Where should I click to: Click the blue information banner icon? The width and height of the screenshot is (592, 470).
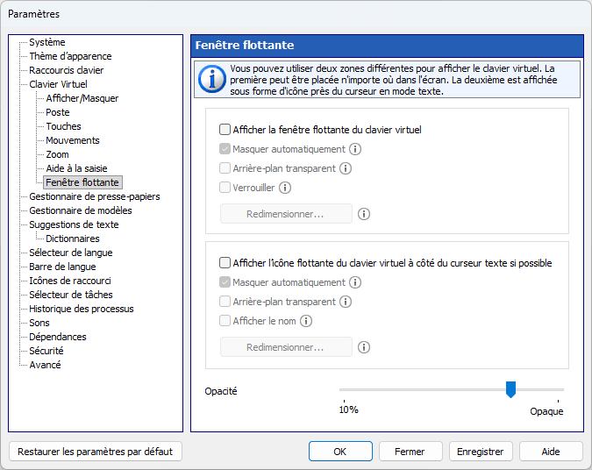click(x=212, y=79)
